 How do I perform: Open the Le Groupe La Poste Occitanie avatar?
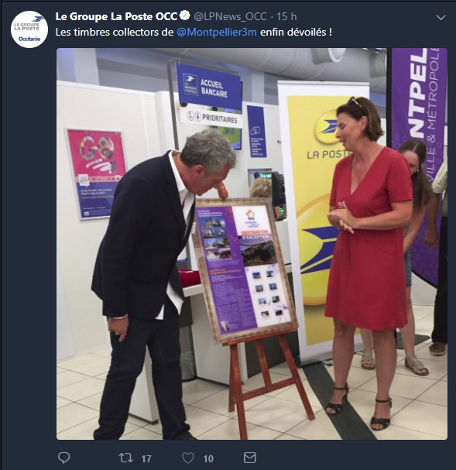tap(29, 29)
